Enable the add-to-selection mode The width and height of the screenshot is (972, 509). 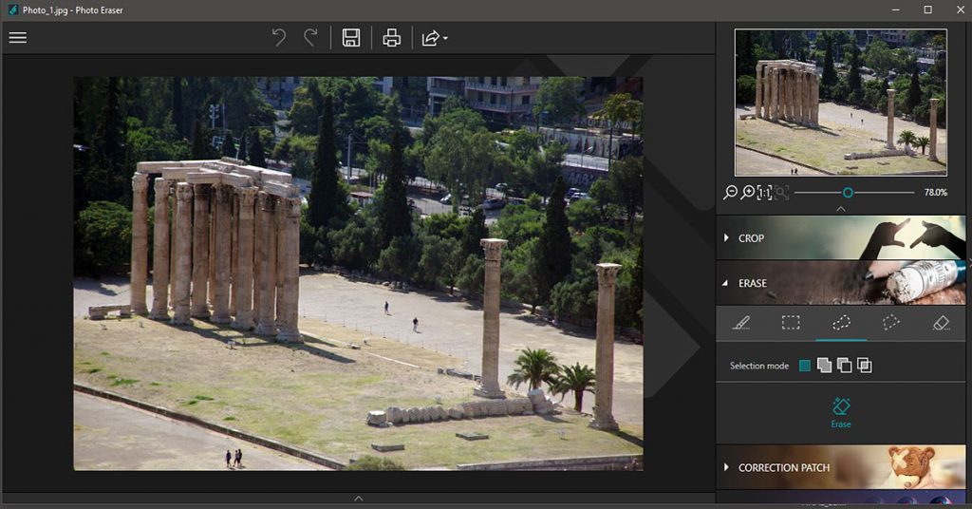coord(824,366)
